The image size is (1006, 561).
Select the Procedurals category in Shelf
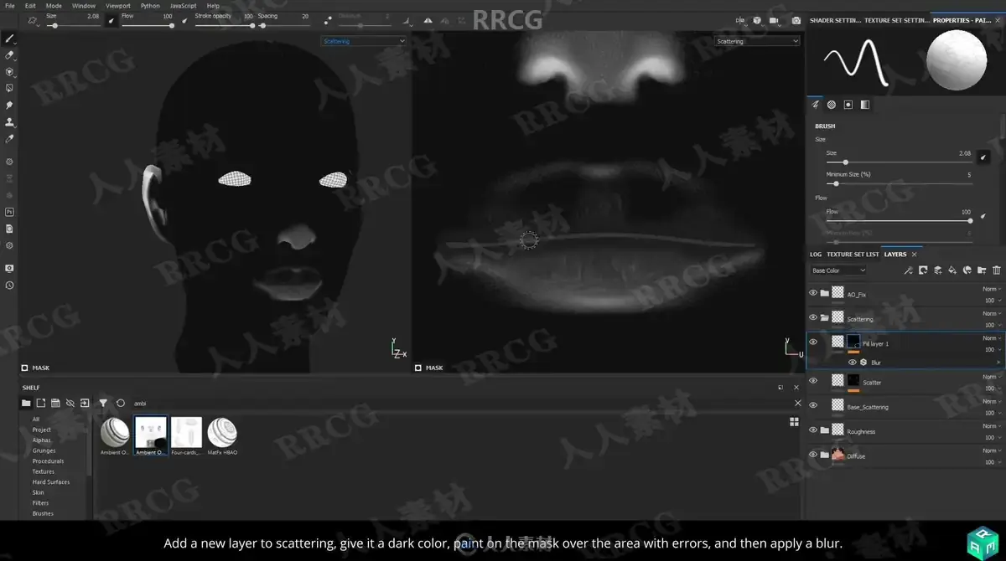point(48,461)
